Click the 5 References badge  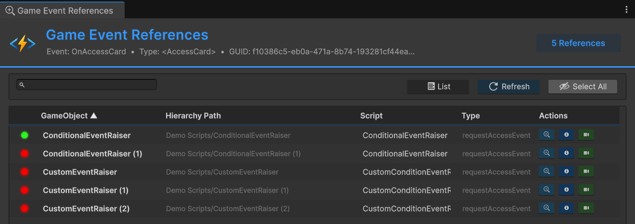578,43
